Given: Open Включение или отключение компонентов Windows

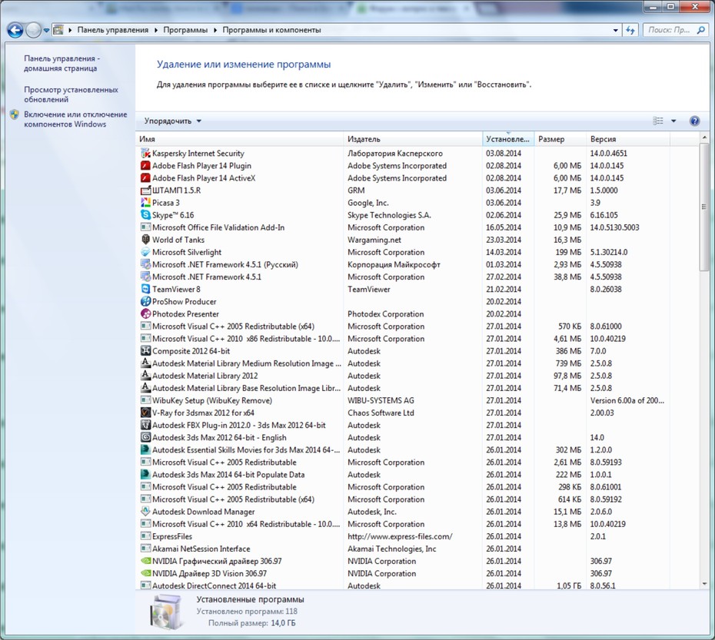Looking at the screenshot, I should click(x=75, y=119).
